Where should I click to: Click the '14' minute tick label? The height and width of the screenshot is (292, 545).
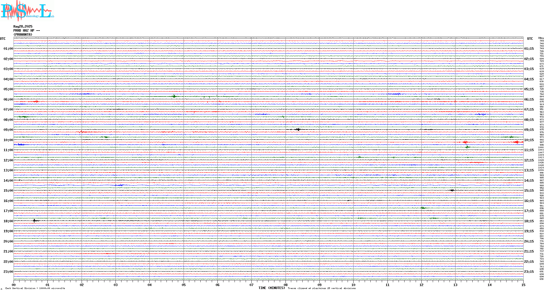point(489,285)
